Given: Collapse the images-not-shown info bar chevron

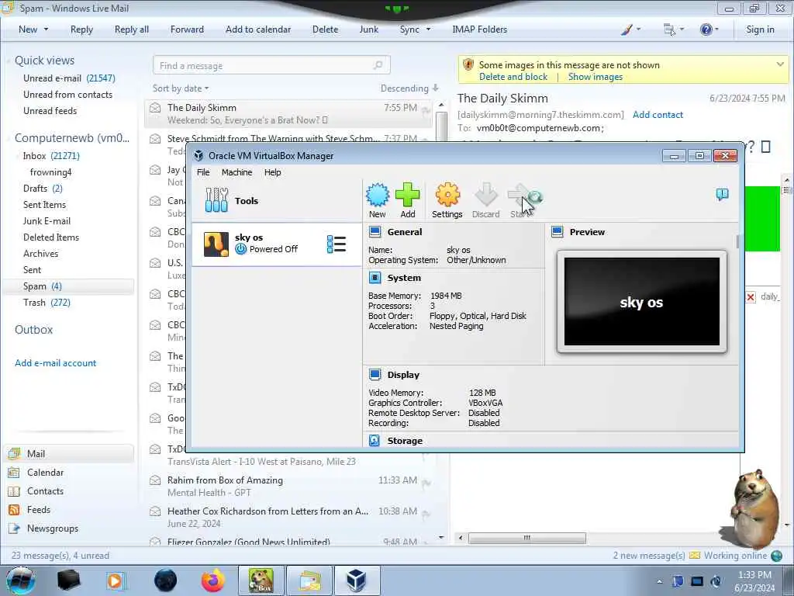Looking at the screenshot, I should pyautogui.click(x=780, y=64).
